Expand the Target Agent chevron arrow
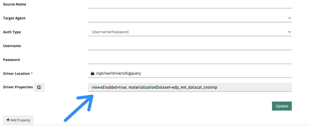This screenshot has width=314, height=127. (289, 18)
